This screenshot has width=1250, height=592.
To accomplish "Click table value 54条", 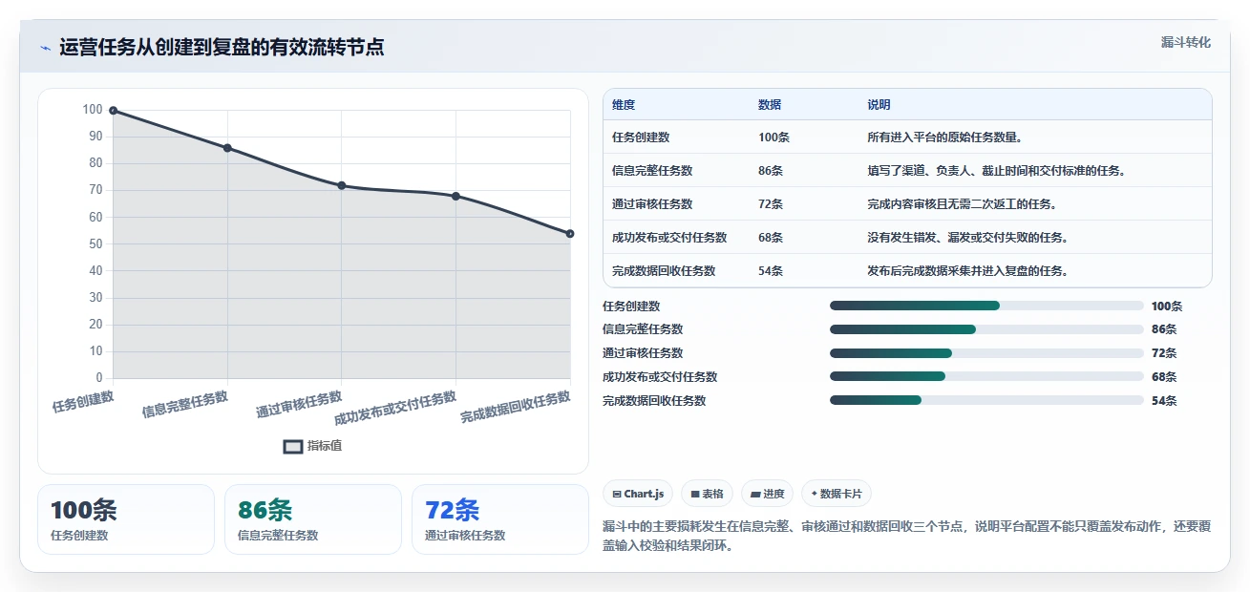I will click(x=771, y=271).
